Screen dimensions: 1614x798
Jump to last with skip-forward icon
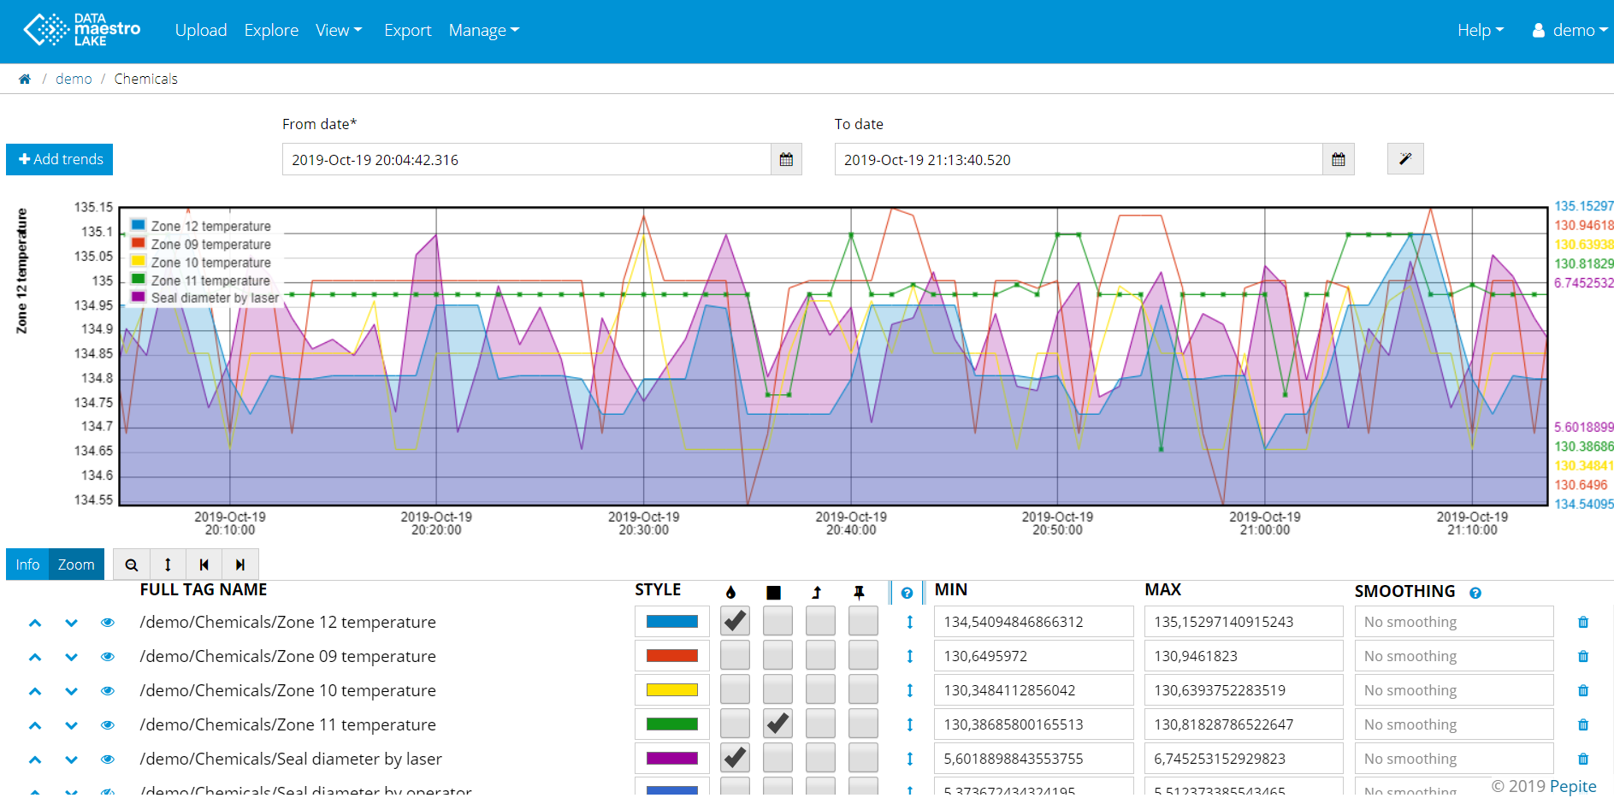click(240, 565)
